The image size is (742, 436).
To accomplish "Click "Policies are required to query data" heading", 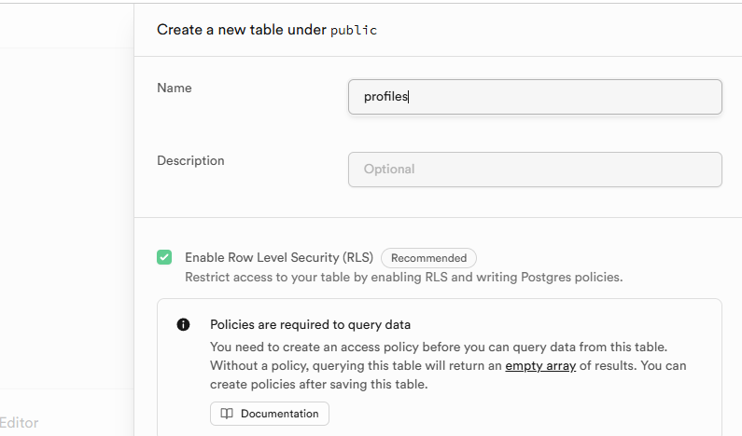I will pyautogui.click(x=310, y=325).
